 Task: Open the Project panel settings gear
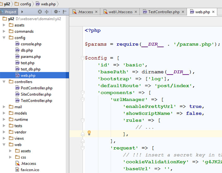click(x=56, y=12)
